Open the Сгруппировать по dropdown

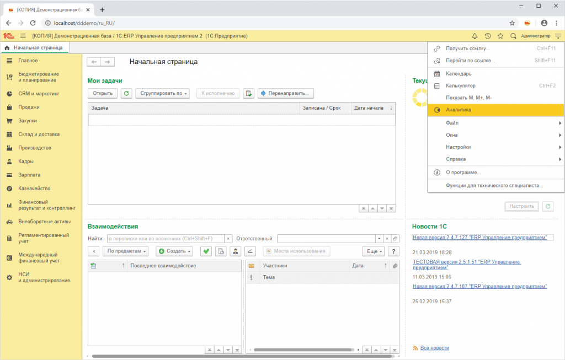tap(163, 93)
